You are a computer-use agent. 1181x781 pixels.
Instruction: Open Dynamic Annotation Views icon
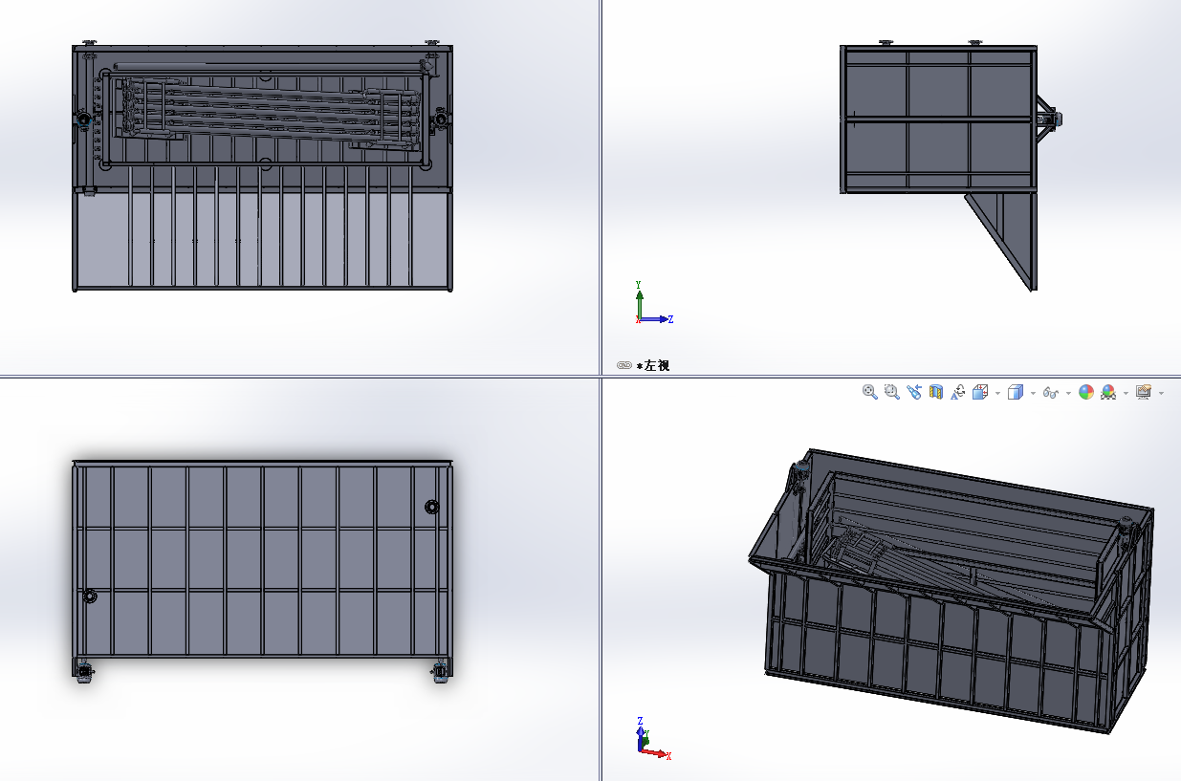click(958, 392)
